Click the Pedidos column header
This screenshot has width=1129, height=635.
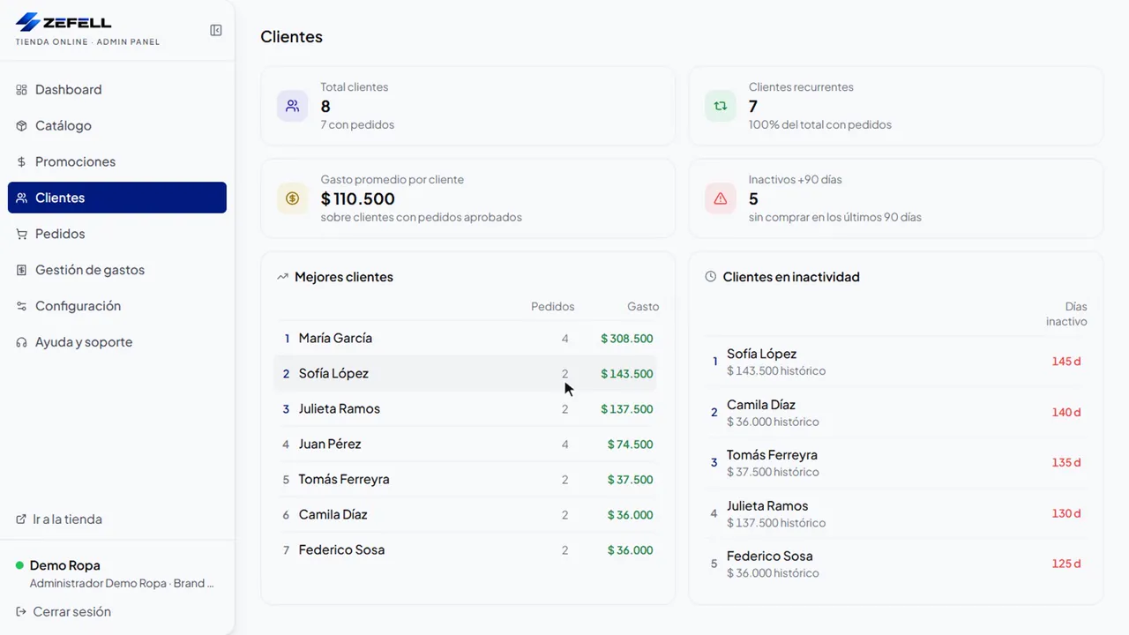tap(553, 307)
